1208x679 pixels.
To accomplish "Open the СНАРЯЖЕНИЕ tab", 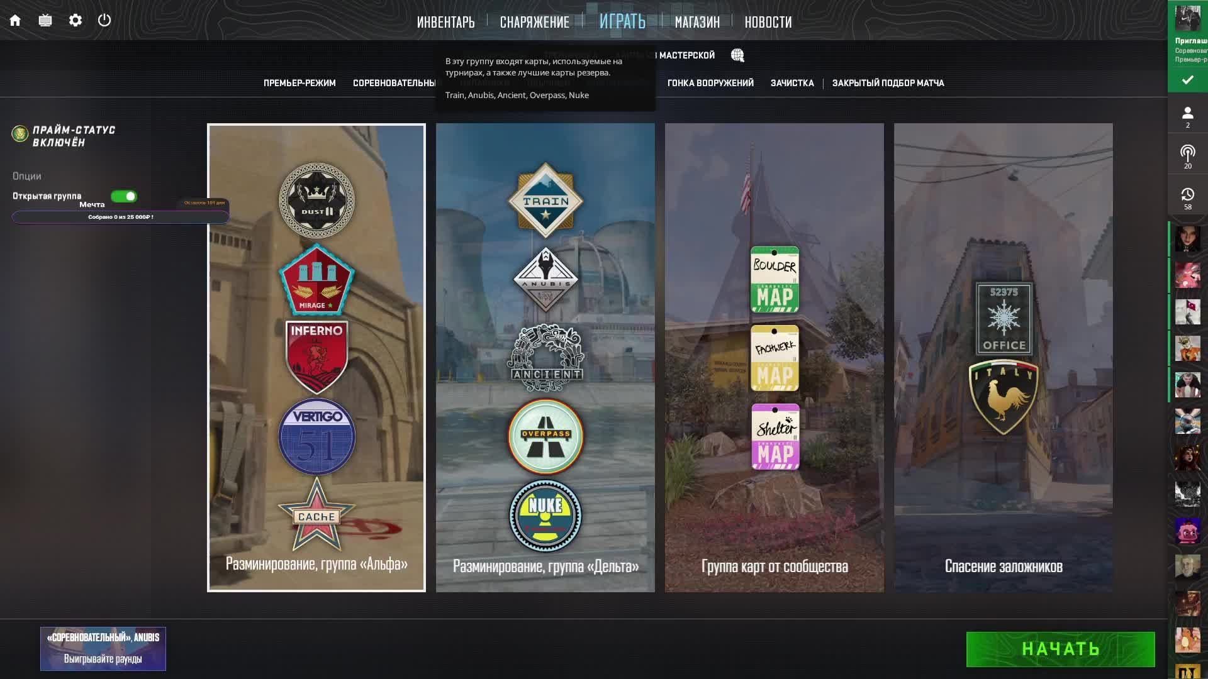I will click(x=534, y=22).
